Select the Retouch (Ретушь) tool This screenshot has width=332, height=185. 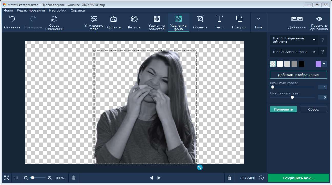click(x=134, y=19)
